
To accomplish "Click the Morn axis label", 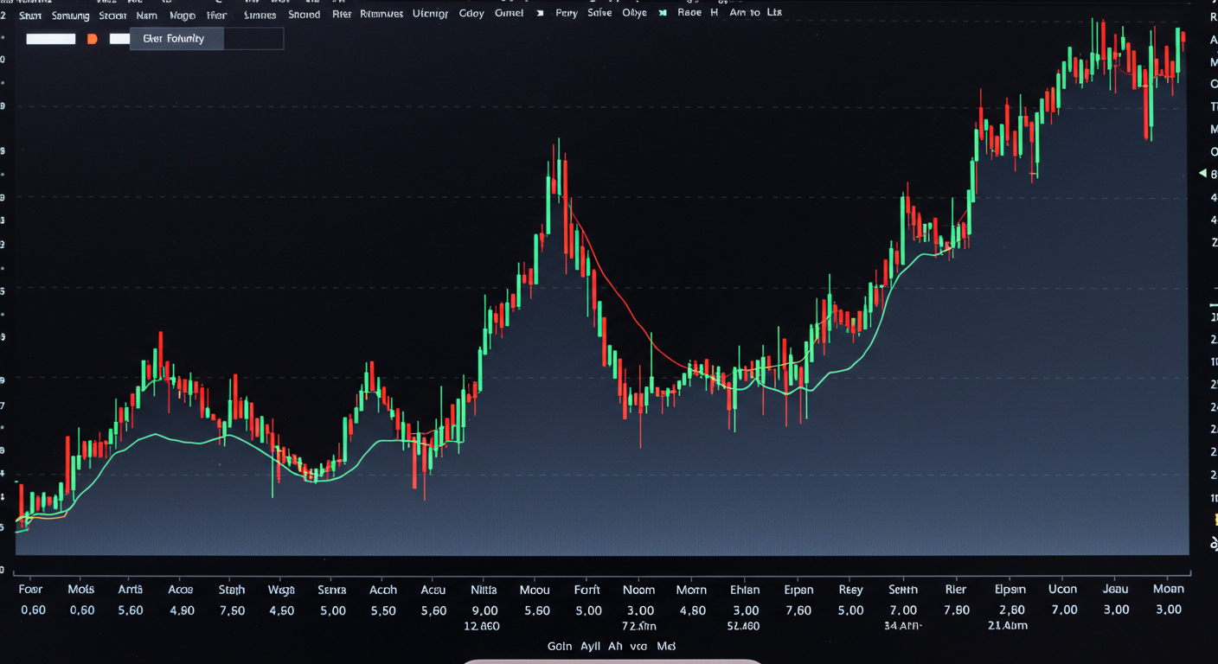I will pyautogui.click(x=691, y=590).
